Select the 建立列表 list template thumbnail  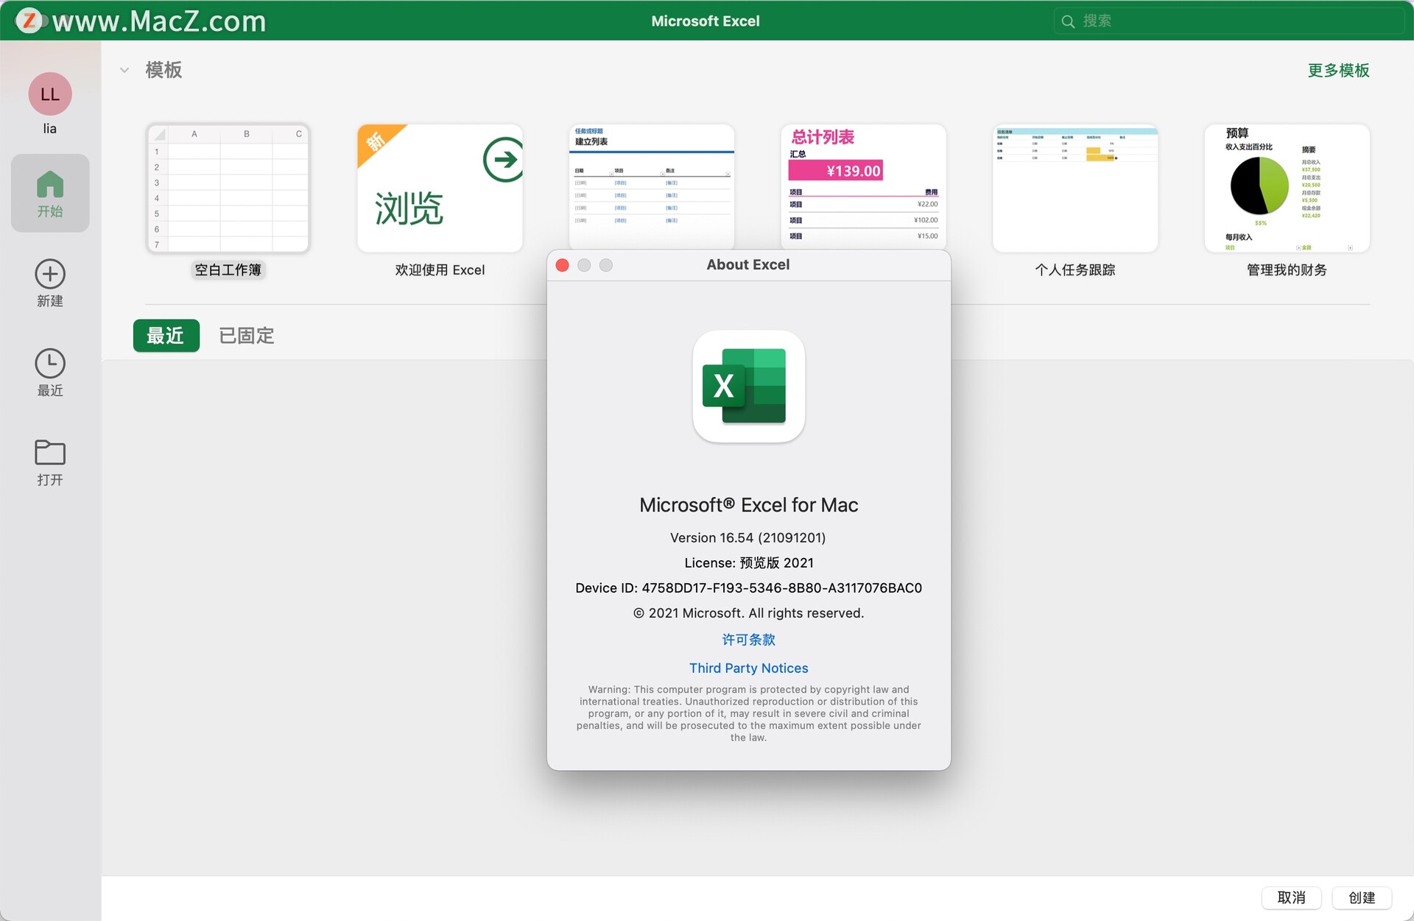[652, 186]
